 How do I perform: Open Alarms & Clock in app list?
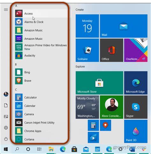41,22
